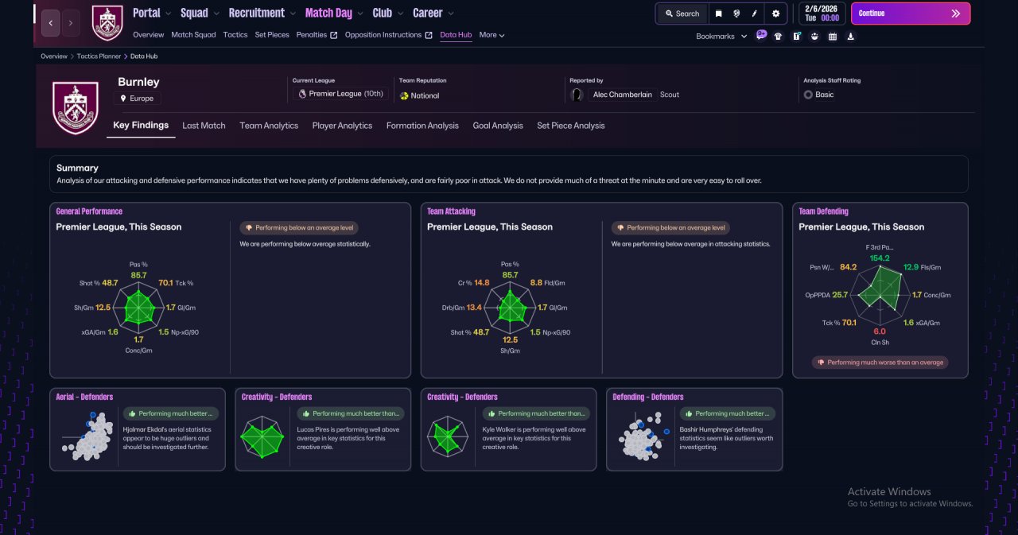1018x535 pixels.
Task: Click Premier League (10th) league button
Action: [340, 94]
